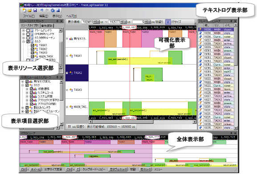
Task: Uncheck the TASK3 checkbox in resource tree
Action: point(32,53)
